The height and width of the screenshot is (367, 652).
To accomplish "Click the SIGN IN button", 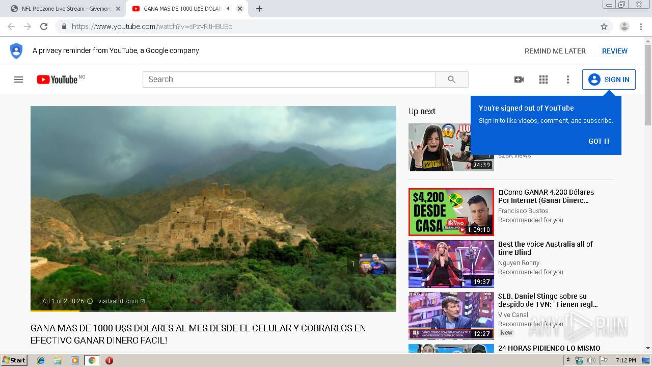I will pos(609,80).
